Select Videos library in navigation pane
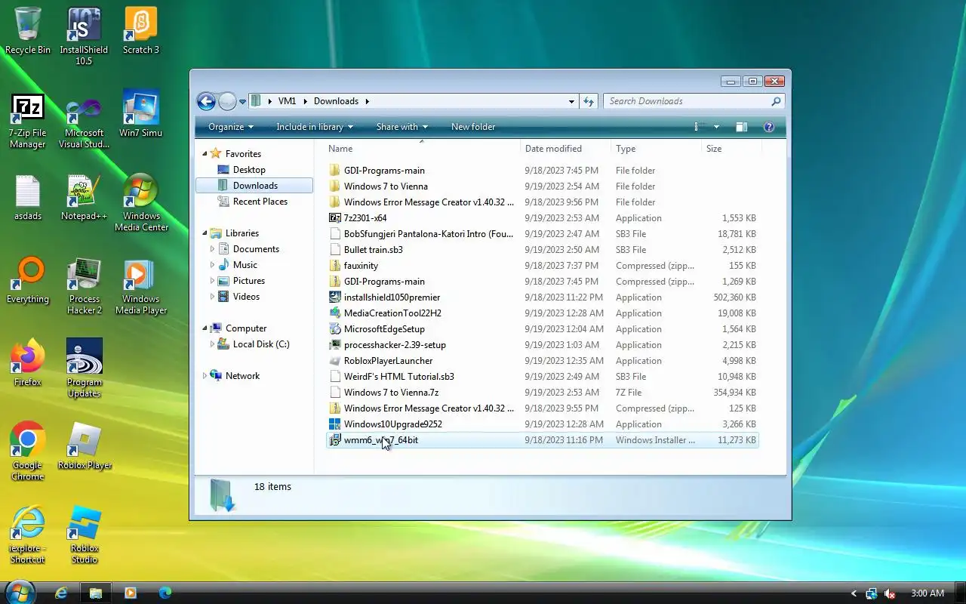The width and height of the screenshot is (966, 604). click(x=246, y=297)
